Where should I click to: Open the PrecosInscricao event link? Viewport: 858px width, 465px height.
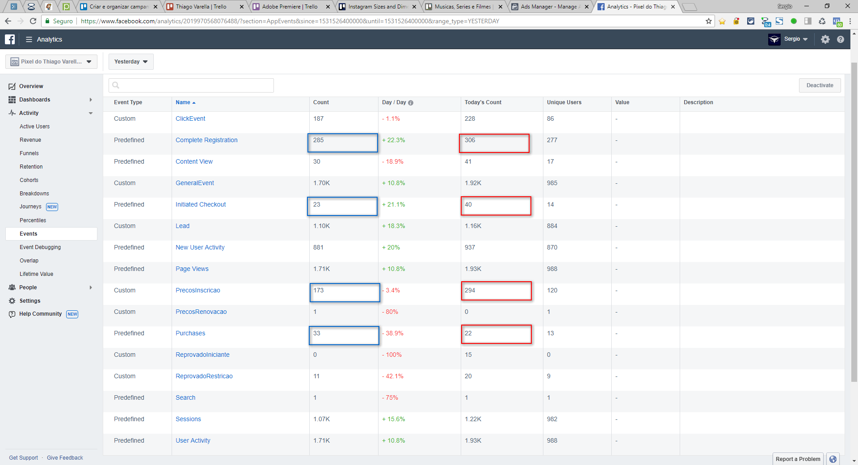[x=198, y=290]
